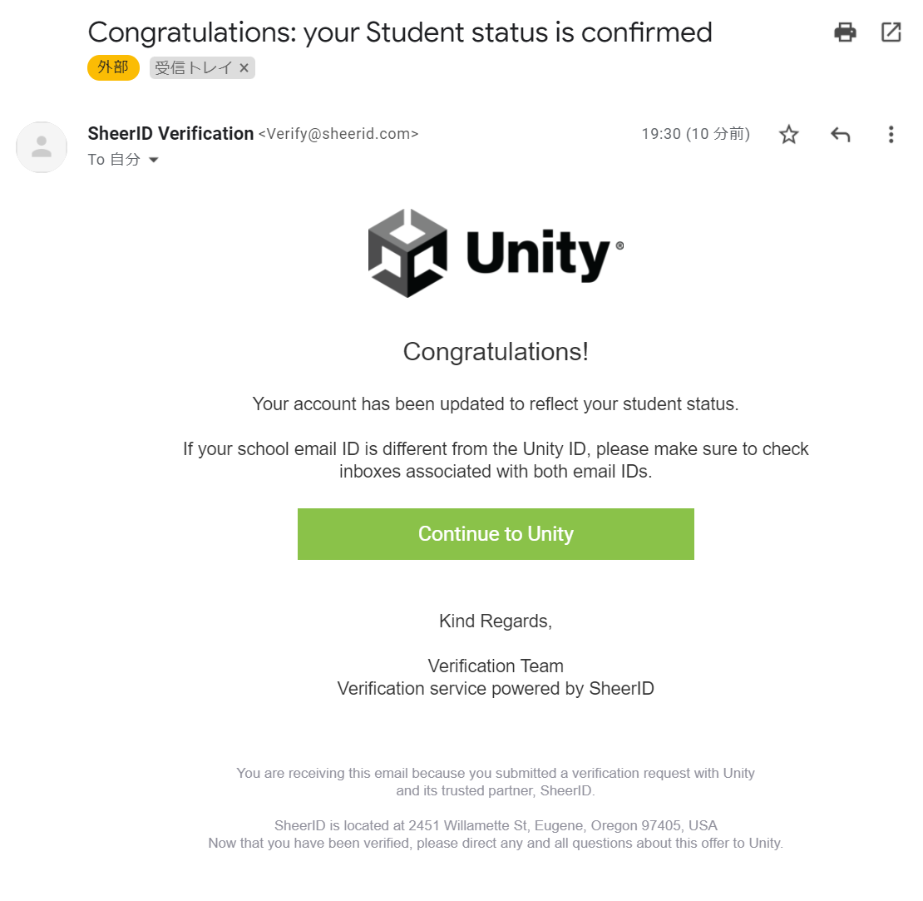Viewport: 923px width, 901px height.
Task: Click the Unity logo image
Action: coord(496,252)
